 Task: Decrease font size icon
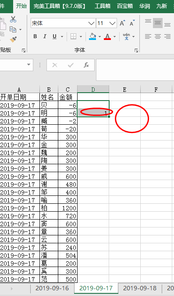(132, 23)
